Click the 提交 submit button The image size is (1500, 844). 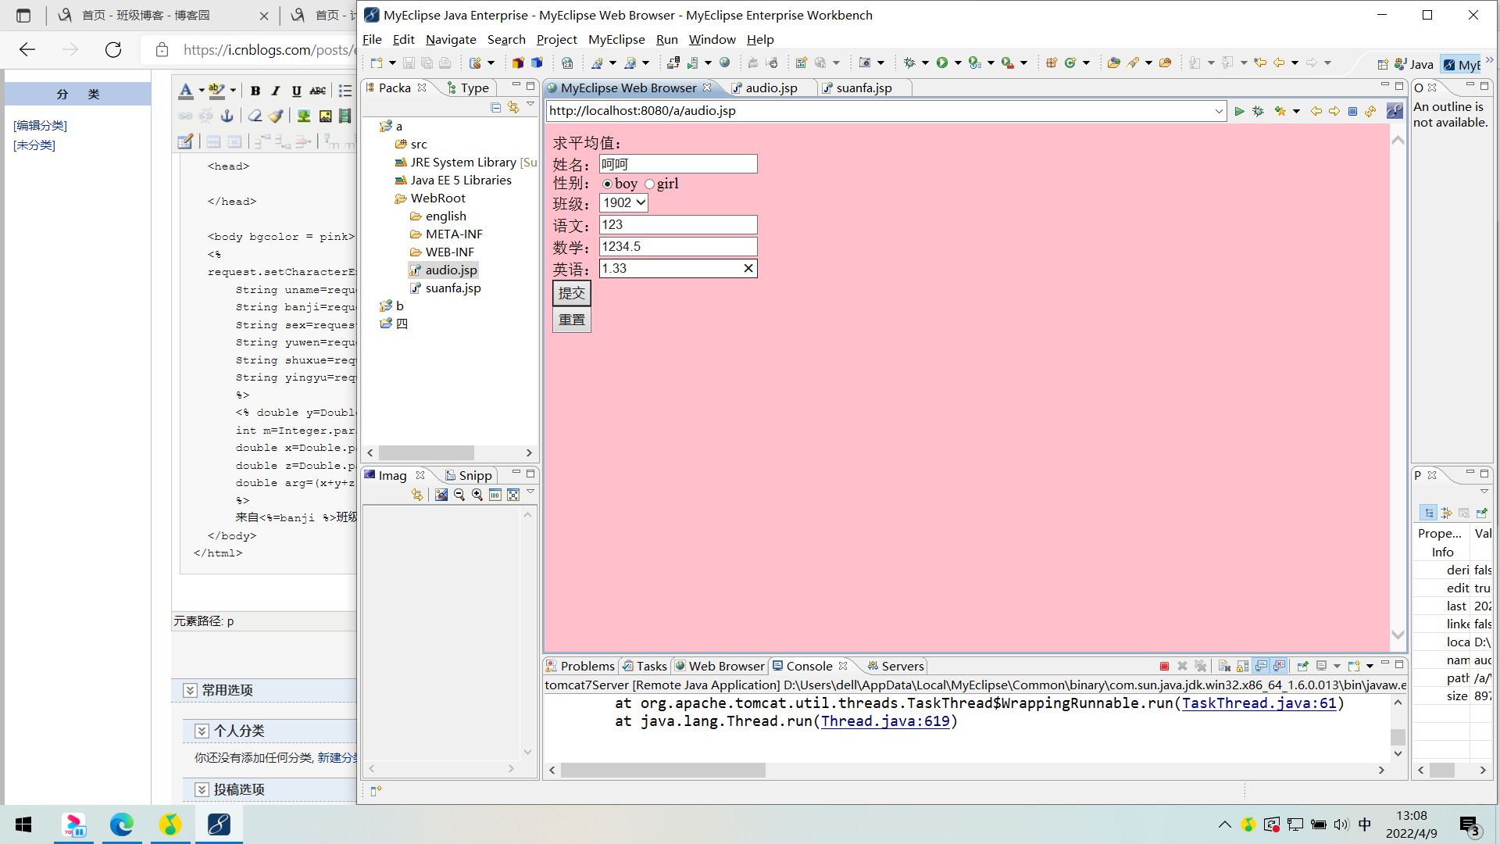[x=571, y=293]
